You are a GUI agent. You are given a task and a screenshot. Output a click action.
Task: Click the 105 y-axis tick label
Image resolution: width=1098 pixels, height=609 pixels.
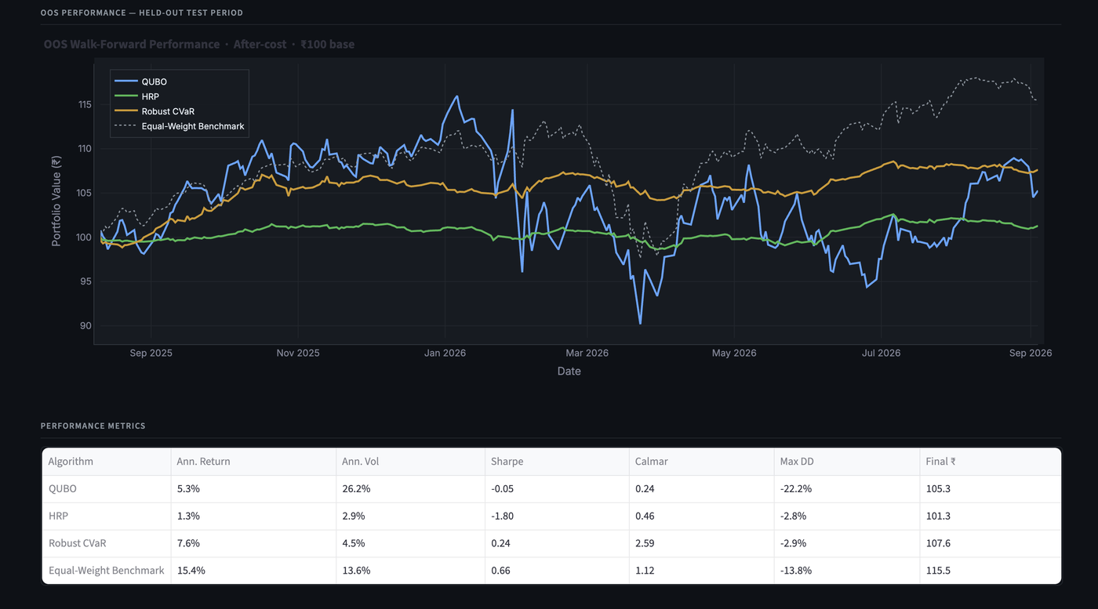(x=85, y=193)
